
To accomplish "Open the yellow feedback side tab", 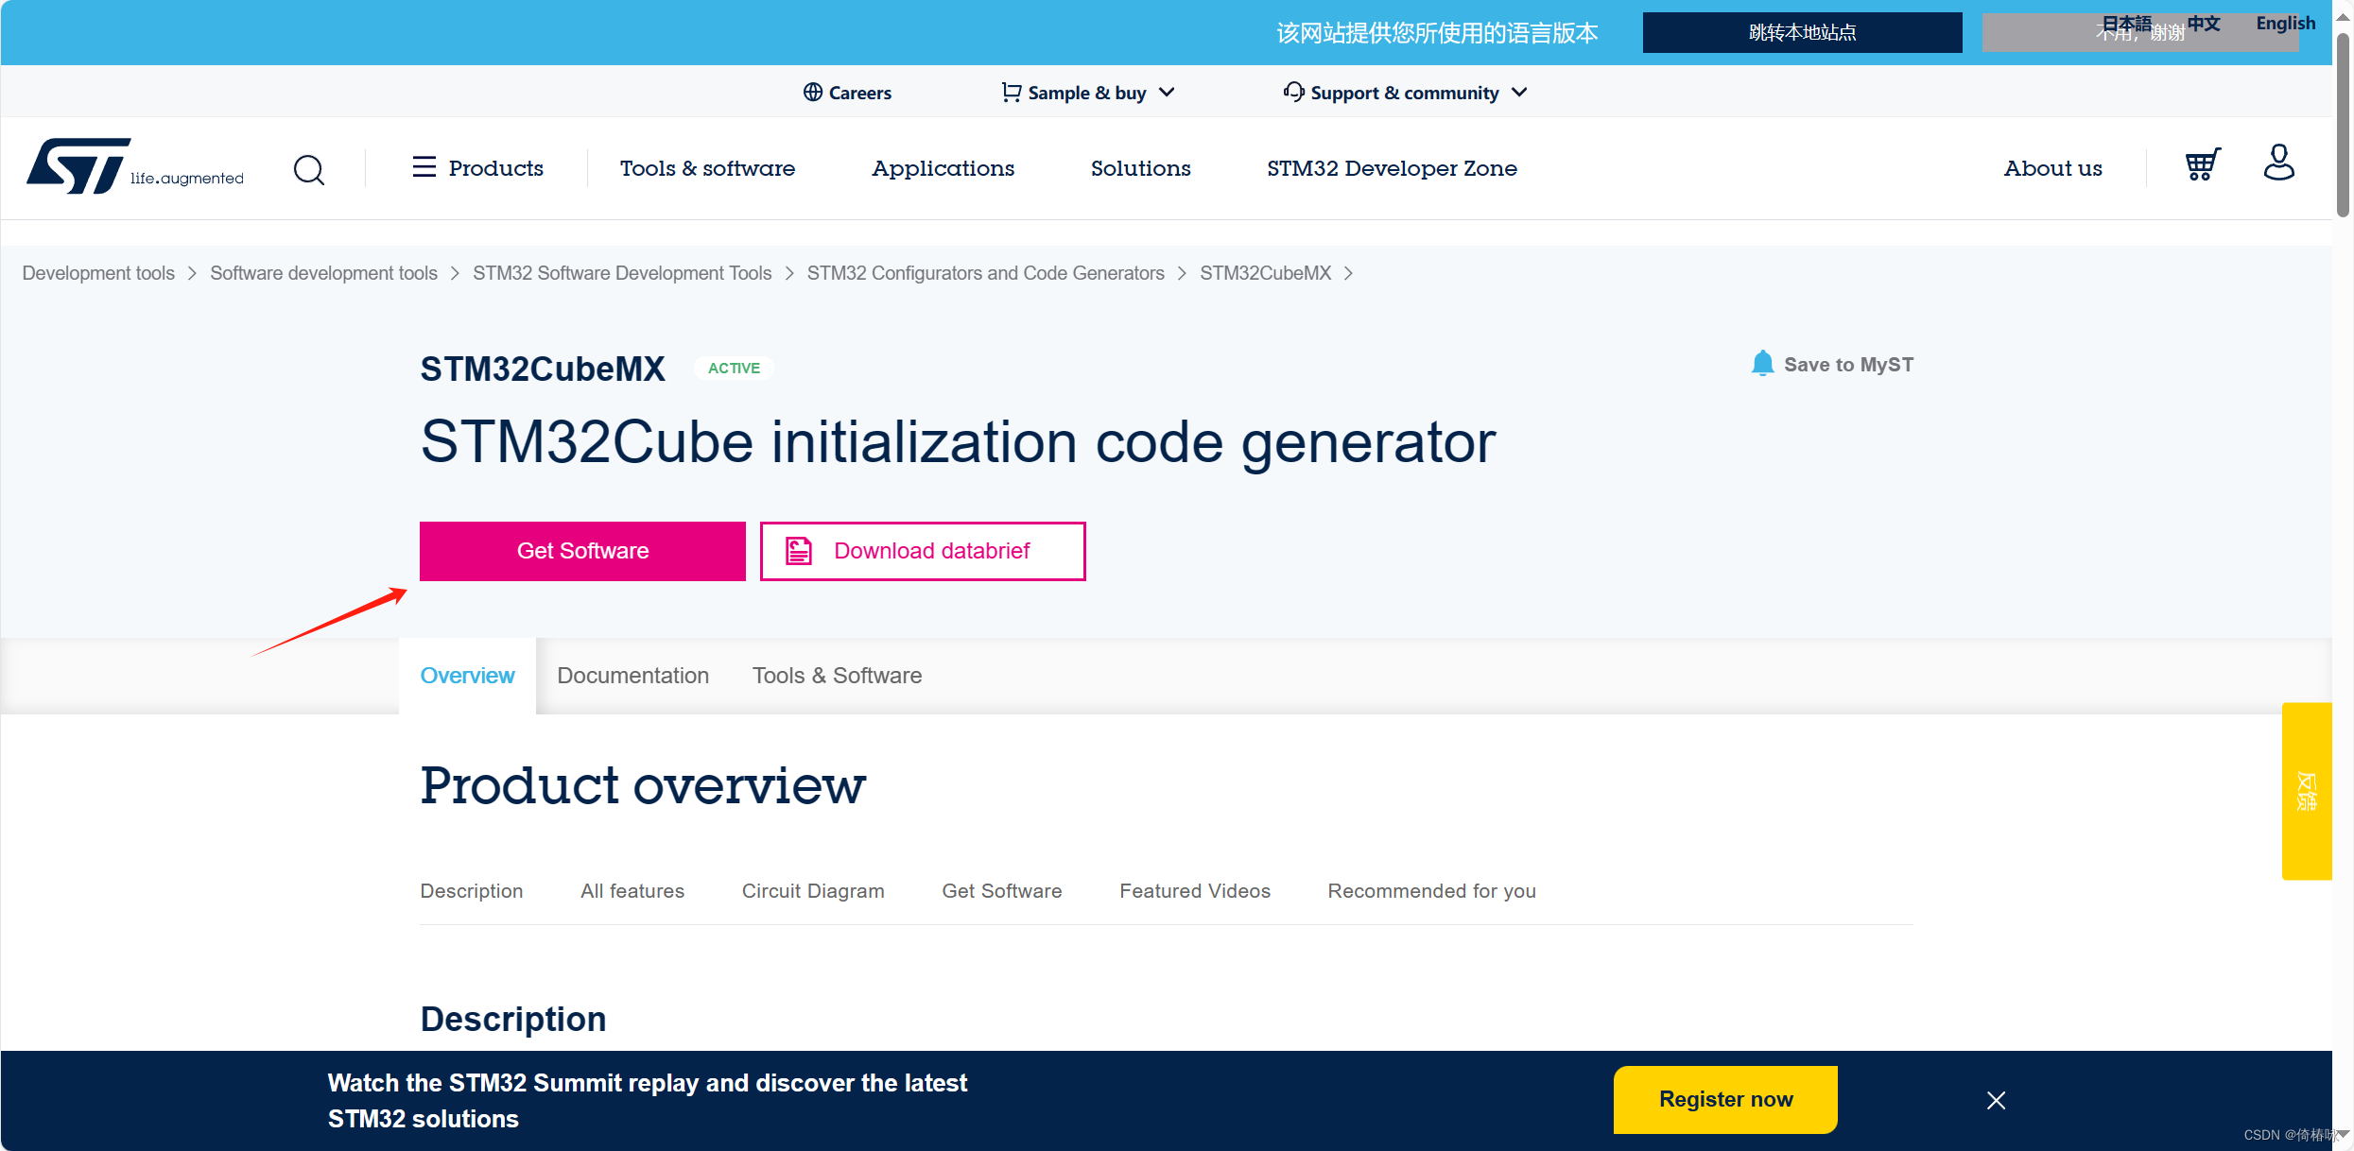I will click(x=2307, y=791).
